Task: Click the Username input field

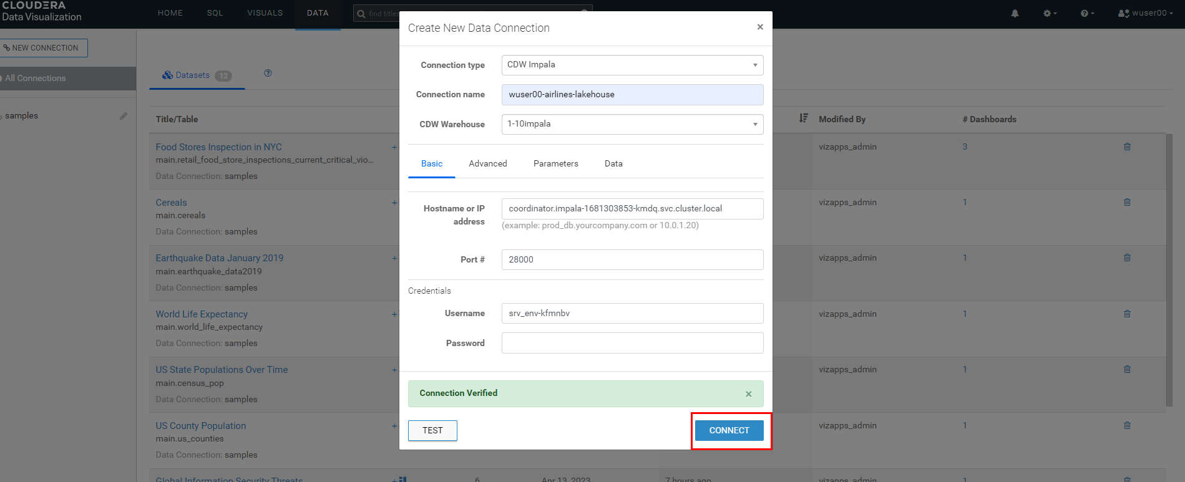Action: tap(632, 314)
